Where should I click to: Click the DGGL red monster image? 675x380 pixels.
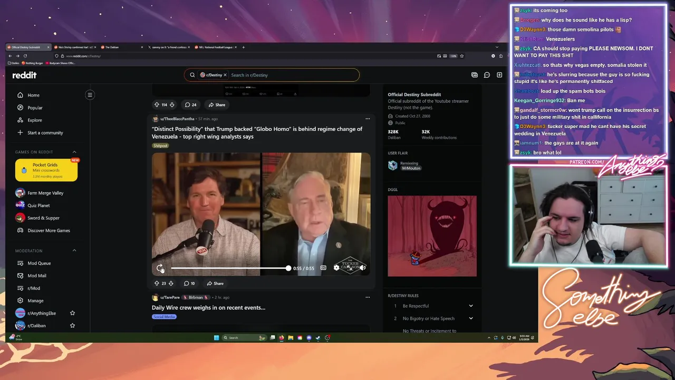[432, 236]
